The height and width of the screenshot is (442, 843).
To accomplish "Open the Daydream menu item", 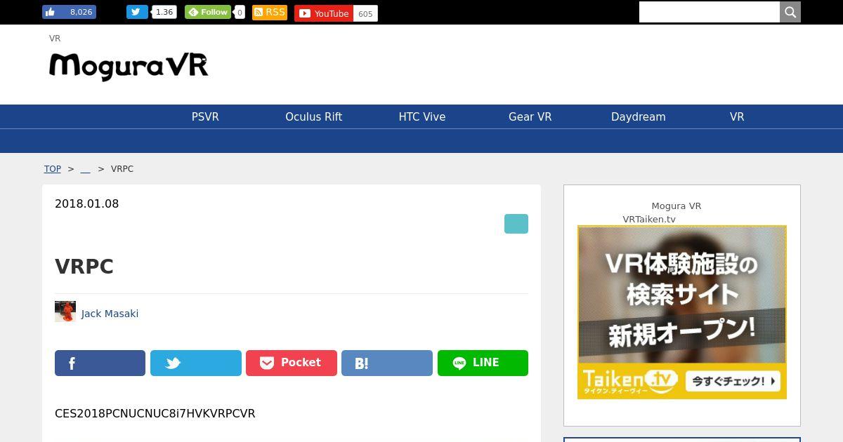I will 639,117.
